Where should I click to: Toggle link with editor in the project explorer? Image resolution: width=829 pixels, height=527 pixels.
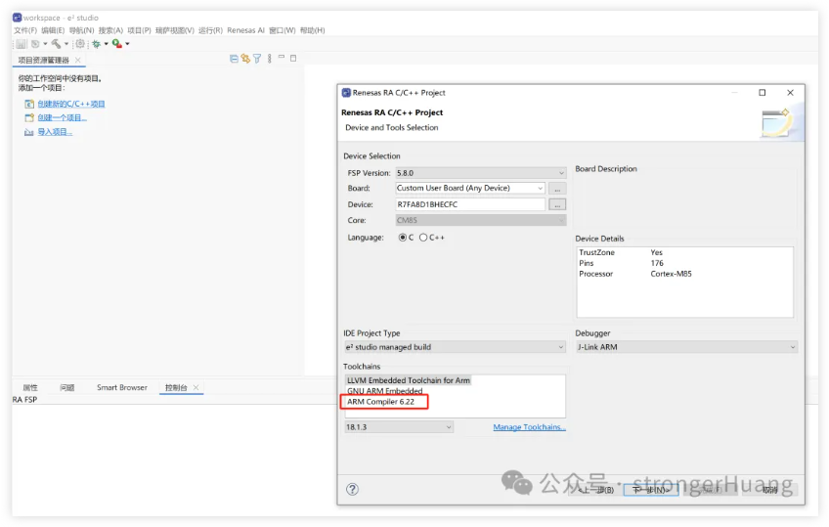pos(245,59)
